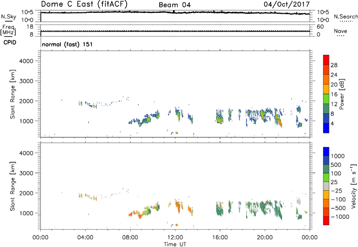The image size is (358, 247).
Task: Click the '-25' velocity colorbar tick
Action: point(337,191)
